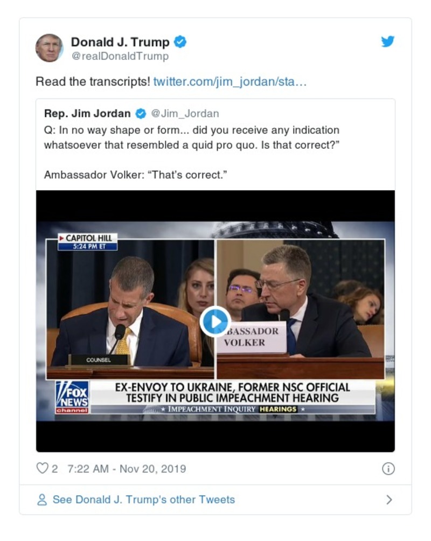431x541 pixels.
Task: Click the like count number 2
Action: point(55,469)
